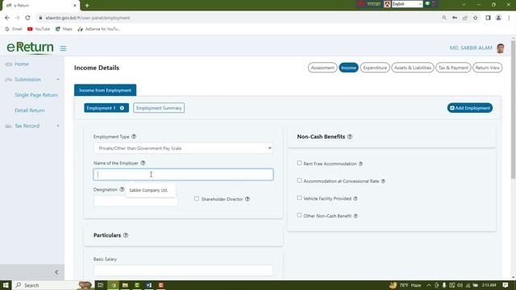The width and height of the screenshot is (516, 290).
Task: Click help icon next to Non-Cash Benefits
Action: click(350, 136)
